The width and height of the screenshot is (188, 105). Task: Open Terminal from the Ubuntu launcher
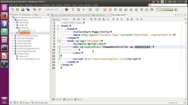tap(4, 48)
